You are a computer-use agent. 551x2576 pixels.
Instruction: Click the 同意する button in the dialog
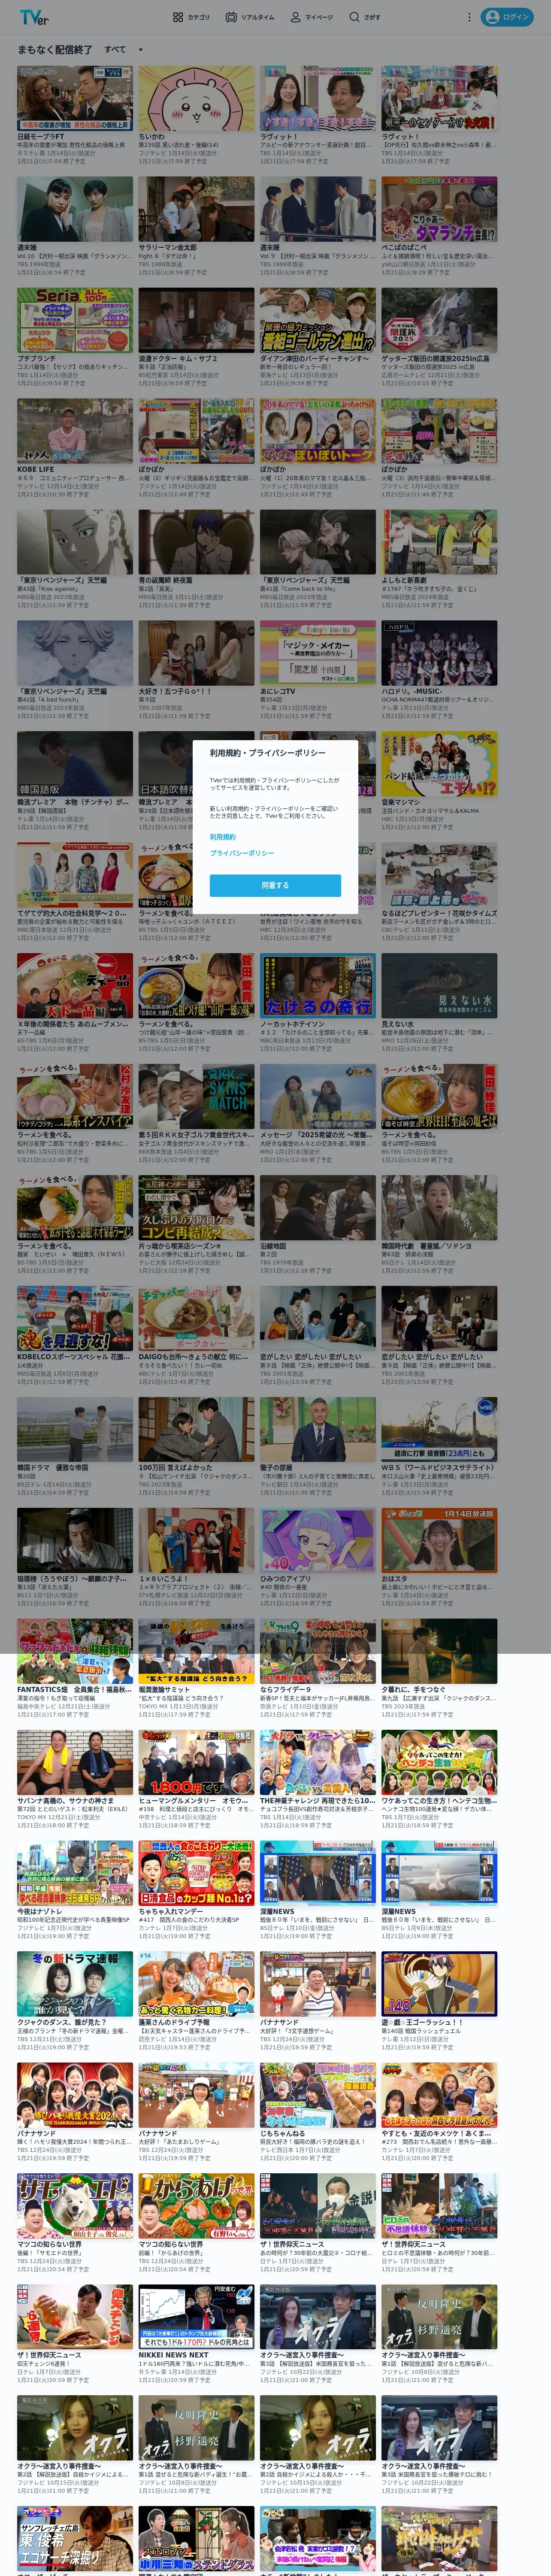click(275, 885)
